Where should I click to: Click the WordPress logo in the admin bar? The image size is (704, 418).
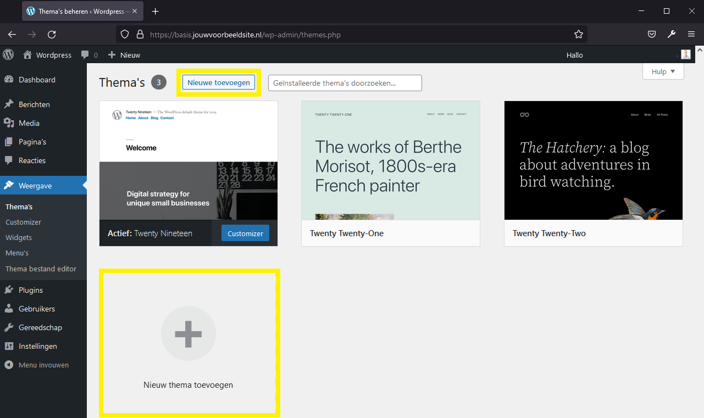tap(8, 54)
